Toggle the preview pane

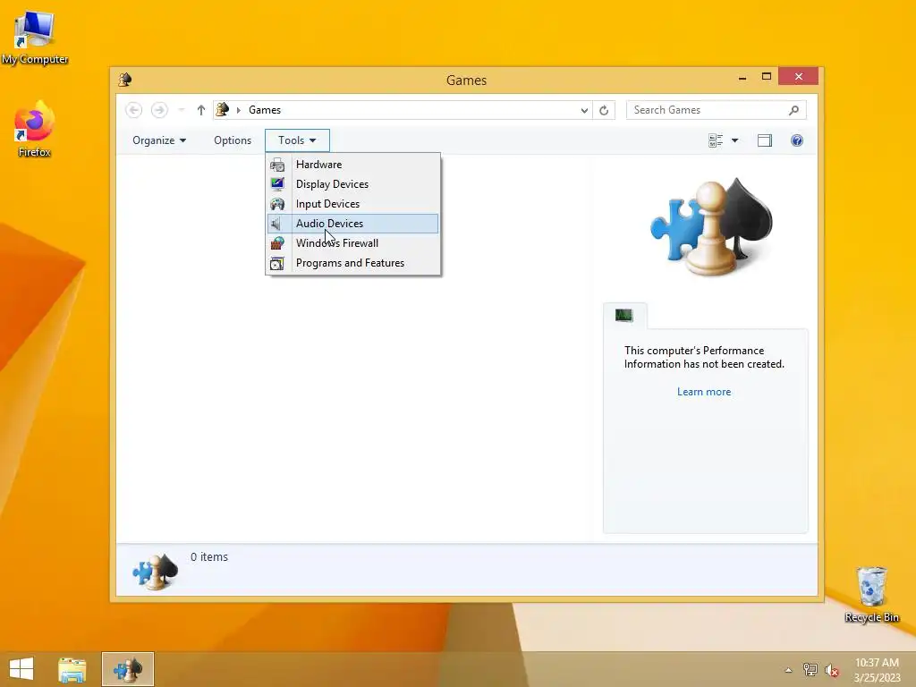765,140
